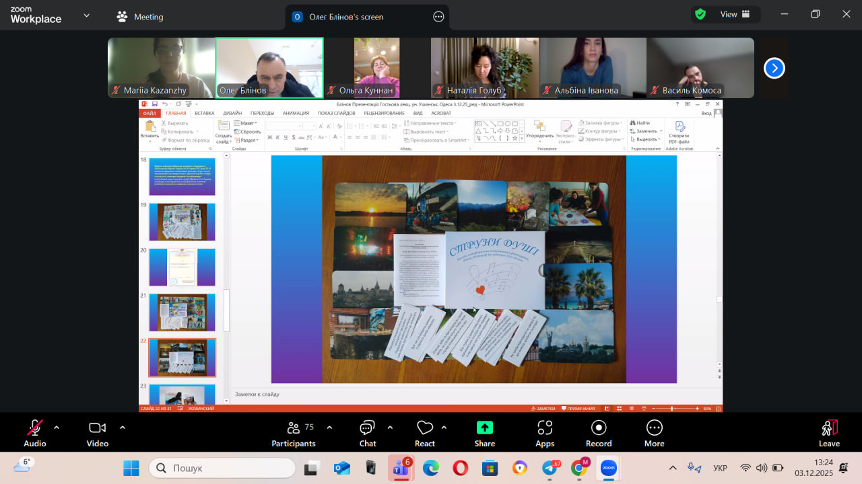Select the Олег Блінов's screen tab
The height and width of the screenshot is (484, 862).
point(346,17)
